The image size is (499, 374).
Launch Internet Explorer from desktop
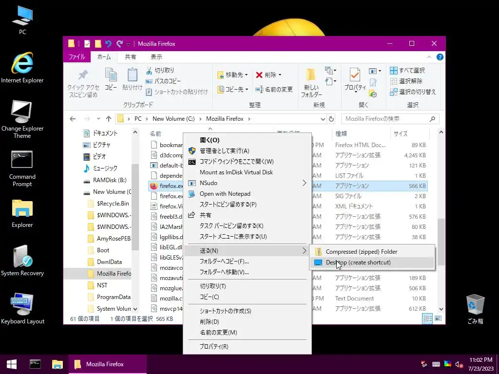click(x=22, y=68)
